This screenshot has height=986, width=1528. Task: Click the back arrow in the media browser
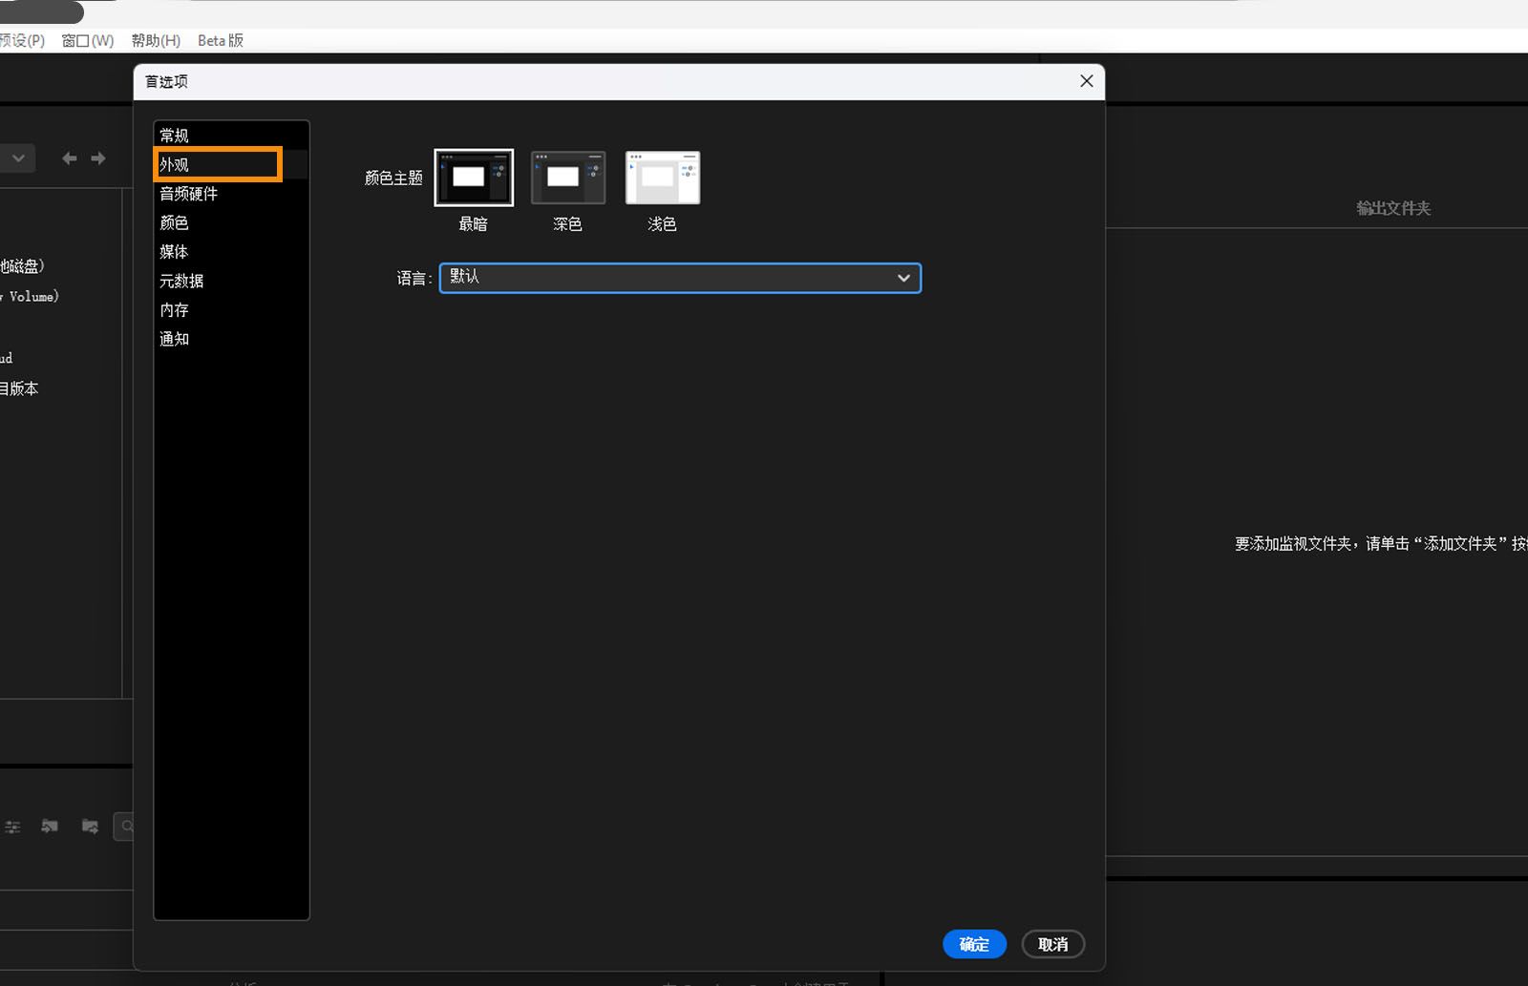click(x=69, y=158)
